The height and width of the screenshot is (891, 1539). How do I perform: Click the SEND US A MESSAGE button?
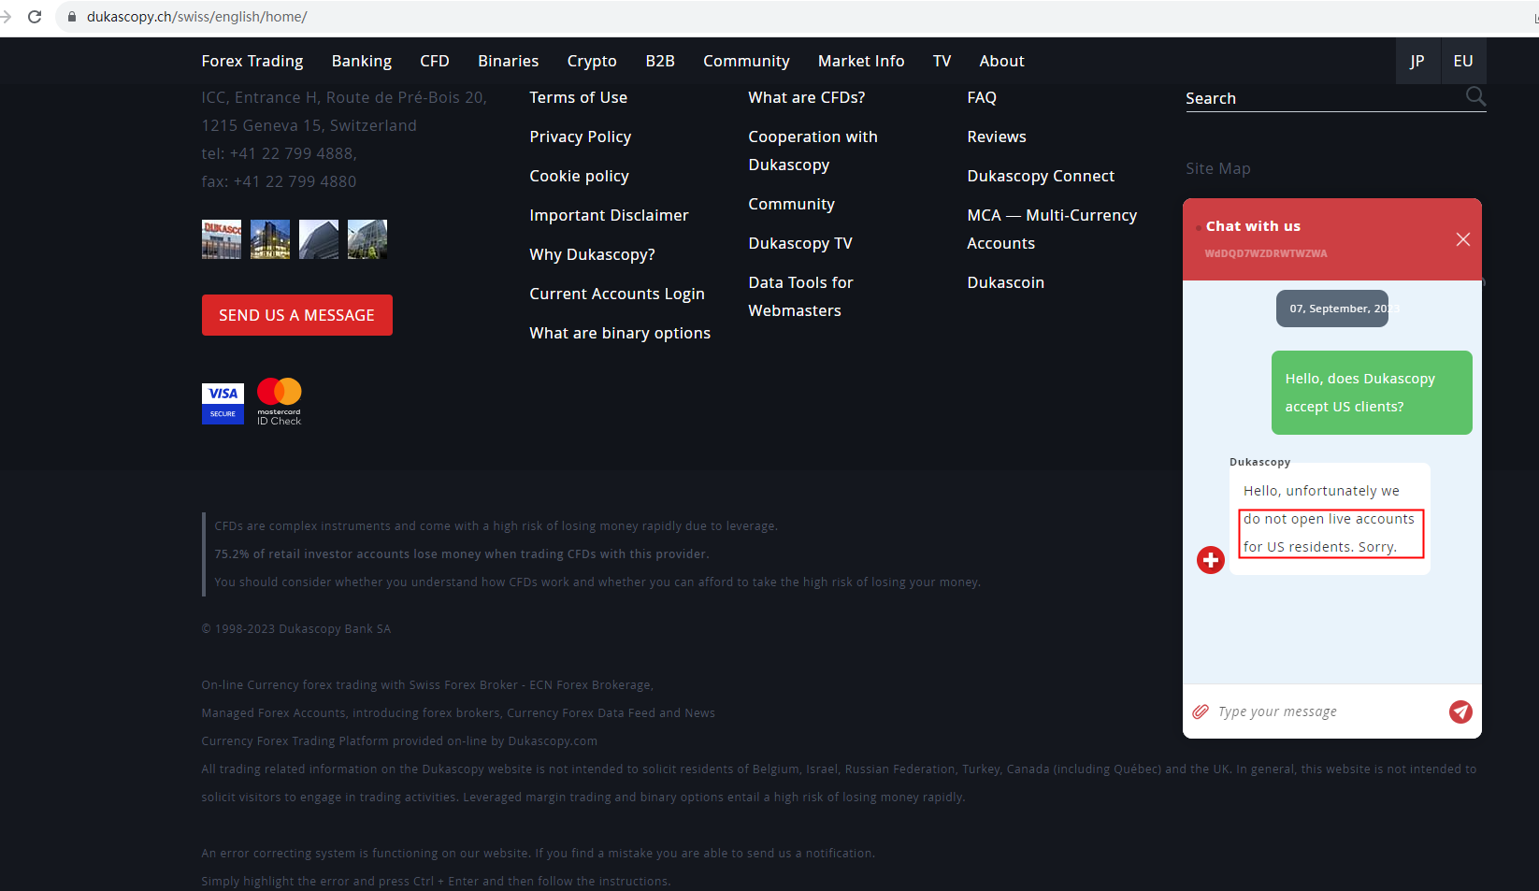(x=296, y=315)
